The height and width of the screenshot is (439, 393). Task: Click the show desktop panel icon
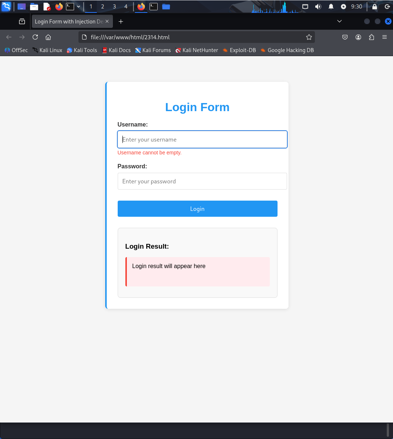tap(22, 7)
